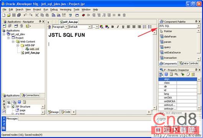Click the Italic formatting icon
The image size is (203, 138).
click(x=118, y=27)
